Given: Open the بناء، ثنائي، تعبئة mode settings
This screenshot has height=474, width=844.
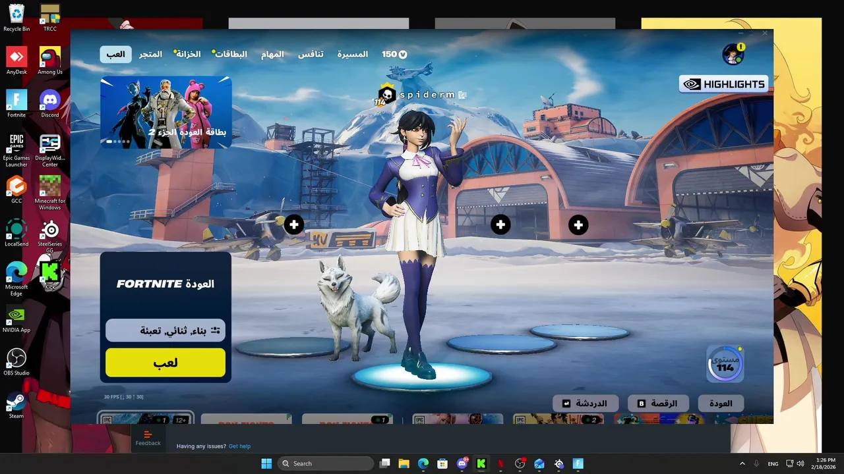Looking at the screenshot, I should [166, 330].
